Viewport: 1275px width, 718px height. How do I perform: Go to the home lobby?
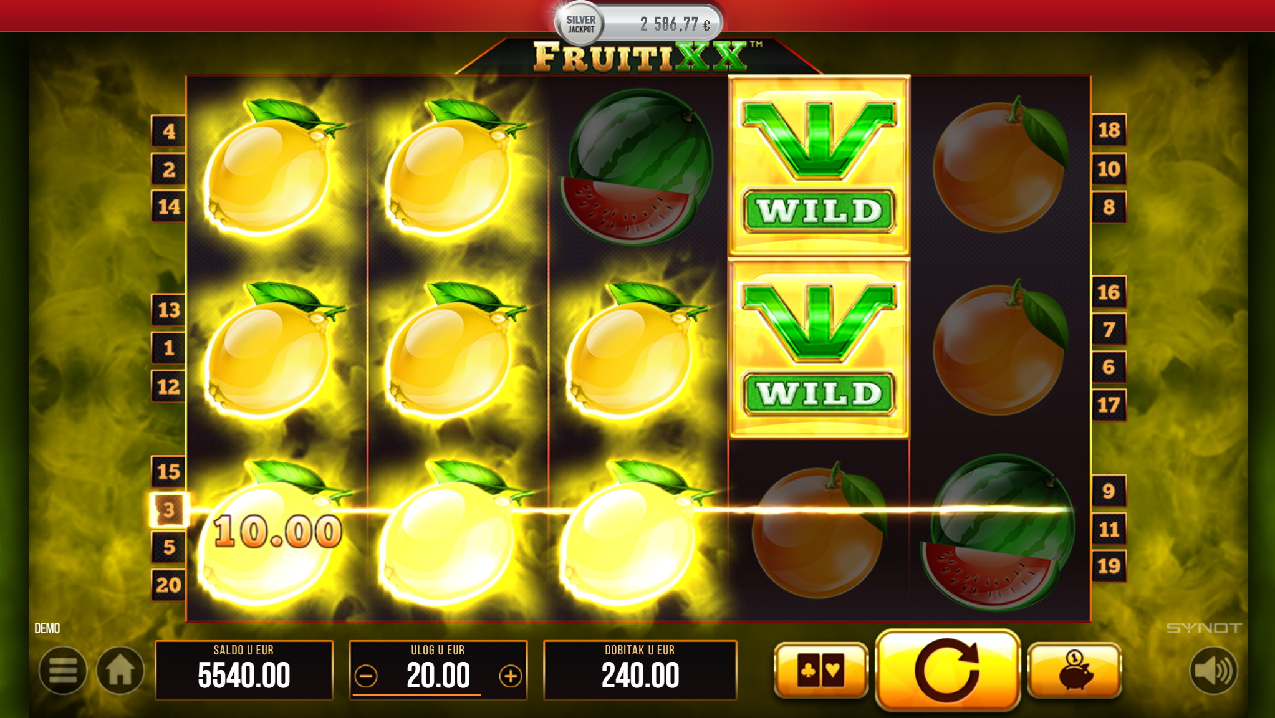(x=120, y=671)
